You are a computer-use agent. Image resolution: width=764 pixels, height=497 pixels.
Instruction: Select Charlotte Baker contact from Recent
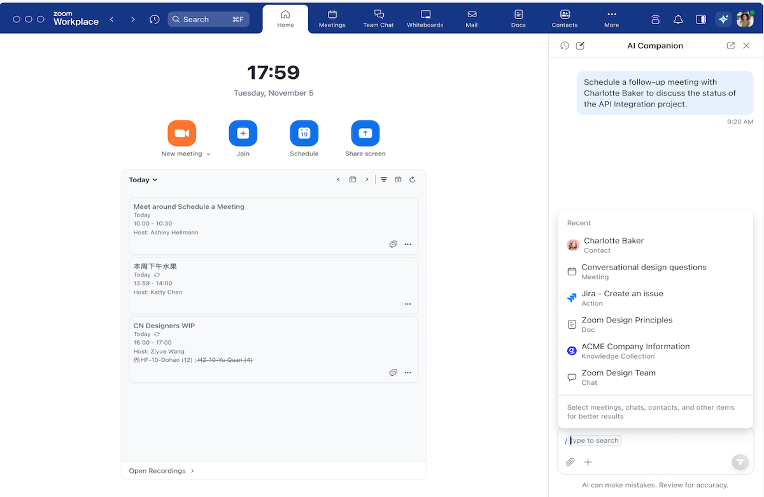[x=613, y=245]
